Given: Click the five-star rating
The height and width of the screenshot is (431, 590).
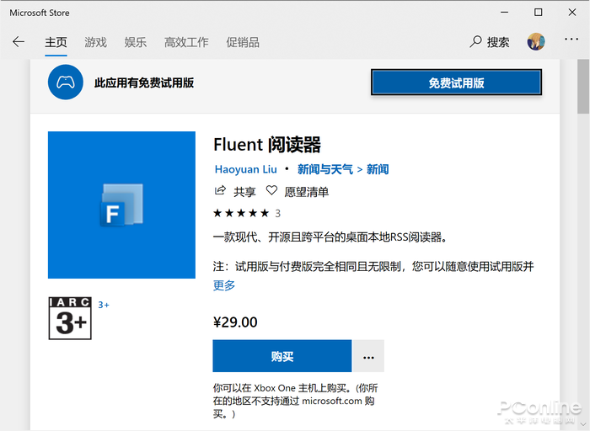Looking at the screenshot, I should (241, 214).
